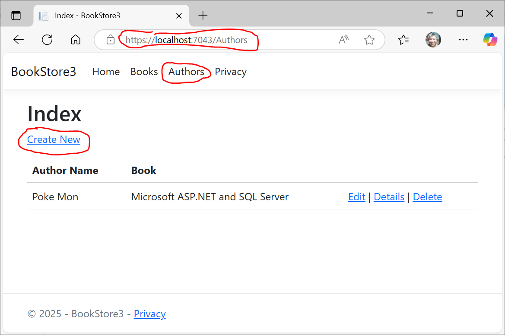Open the Favorites list icon
The width and height of the screenshot is (505, 335).
(x=403, y=40)
